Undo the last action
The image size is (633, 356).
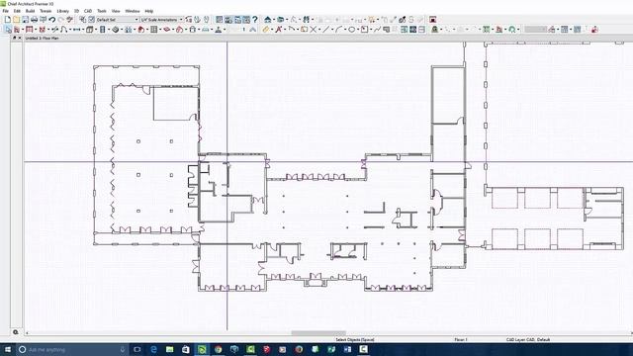[51, 20]
